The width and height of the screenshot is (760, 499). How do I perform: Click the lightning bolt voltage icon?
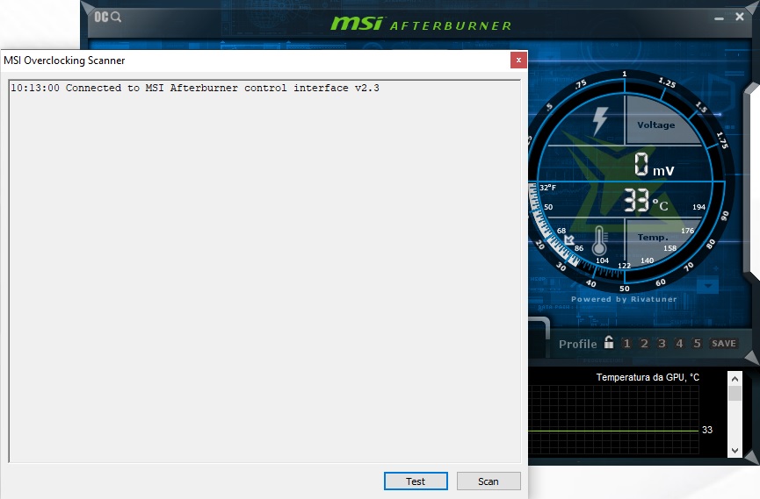pos(601,120)
